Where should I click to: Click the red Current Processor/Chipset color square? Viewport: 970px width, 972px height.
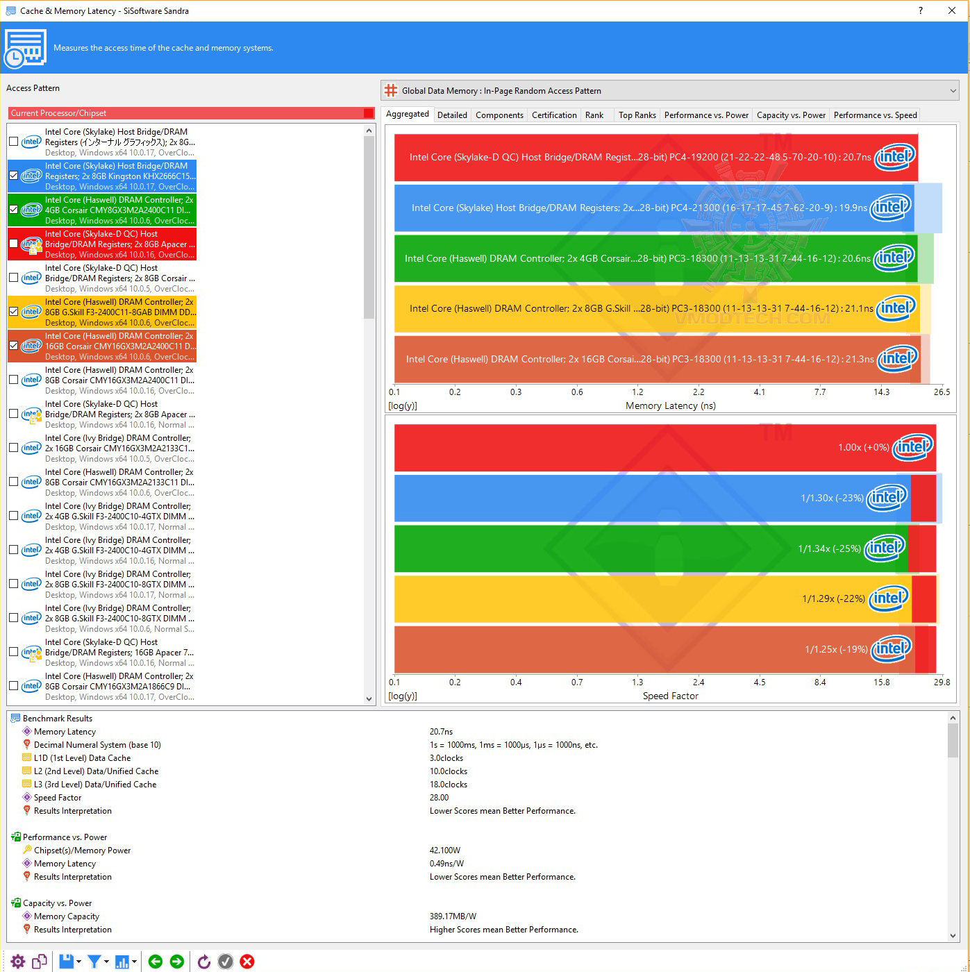point(368,113)
